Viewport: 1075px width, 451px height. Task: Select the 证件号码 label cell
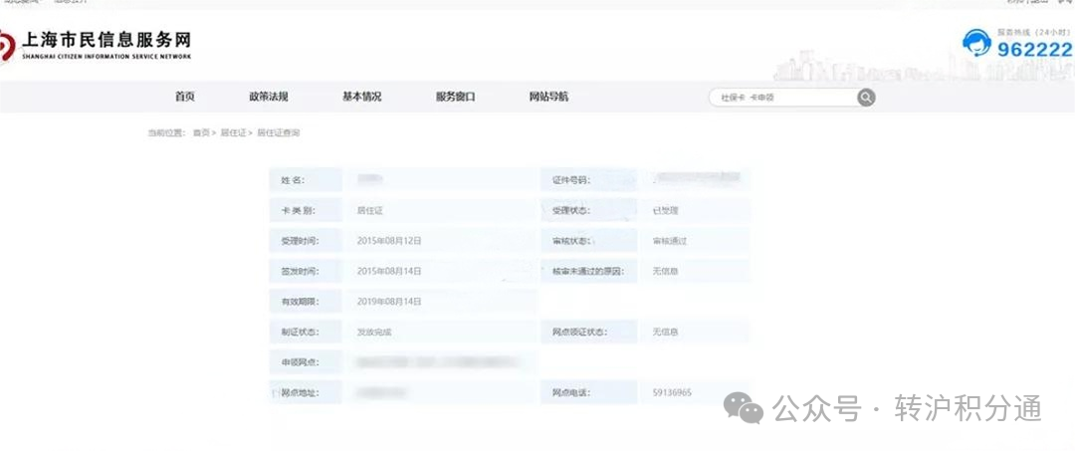pos(588,180)
